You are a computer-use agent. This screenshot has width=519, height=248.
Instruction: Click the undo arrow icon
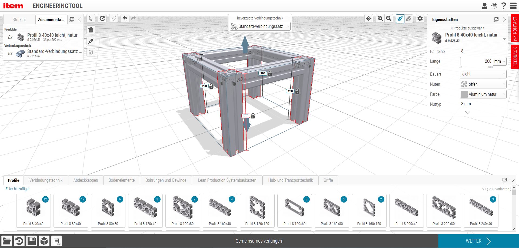[x=125, y=19]
